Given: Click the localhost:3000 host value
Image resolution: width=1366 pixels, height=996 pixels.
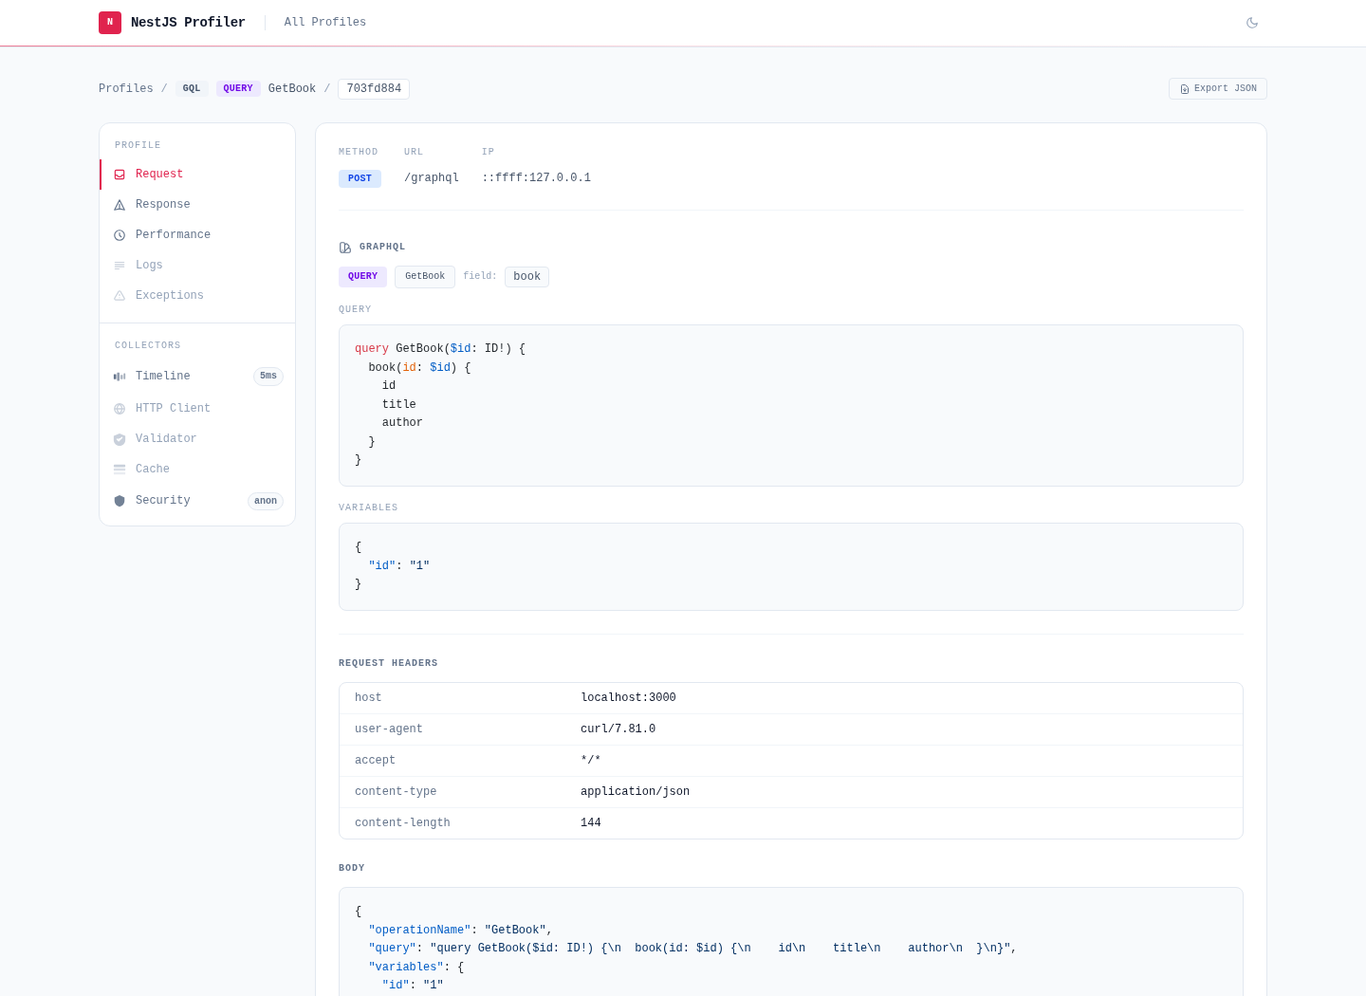Looking at the screenshot, I should (x=628, y=698).
